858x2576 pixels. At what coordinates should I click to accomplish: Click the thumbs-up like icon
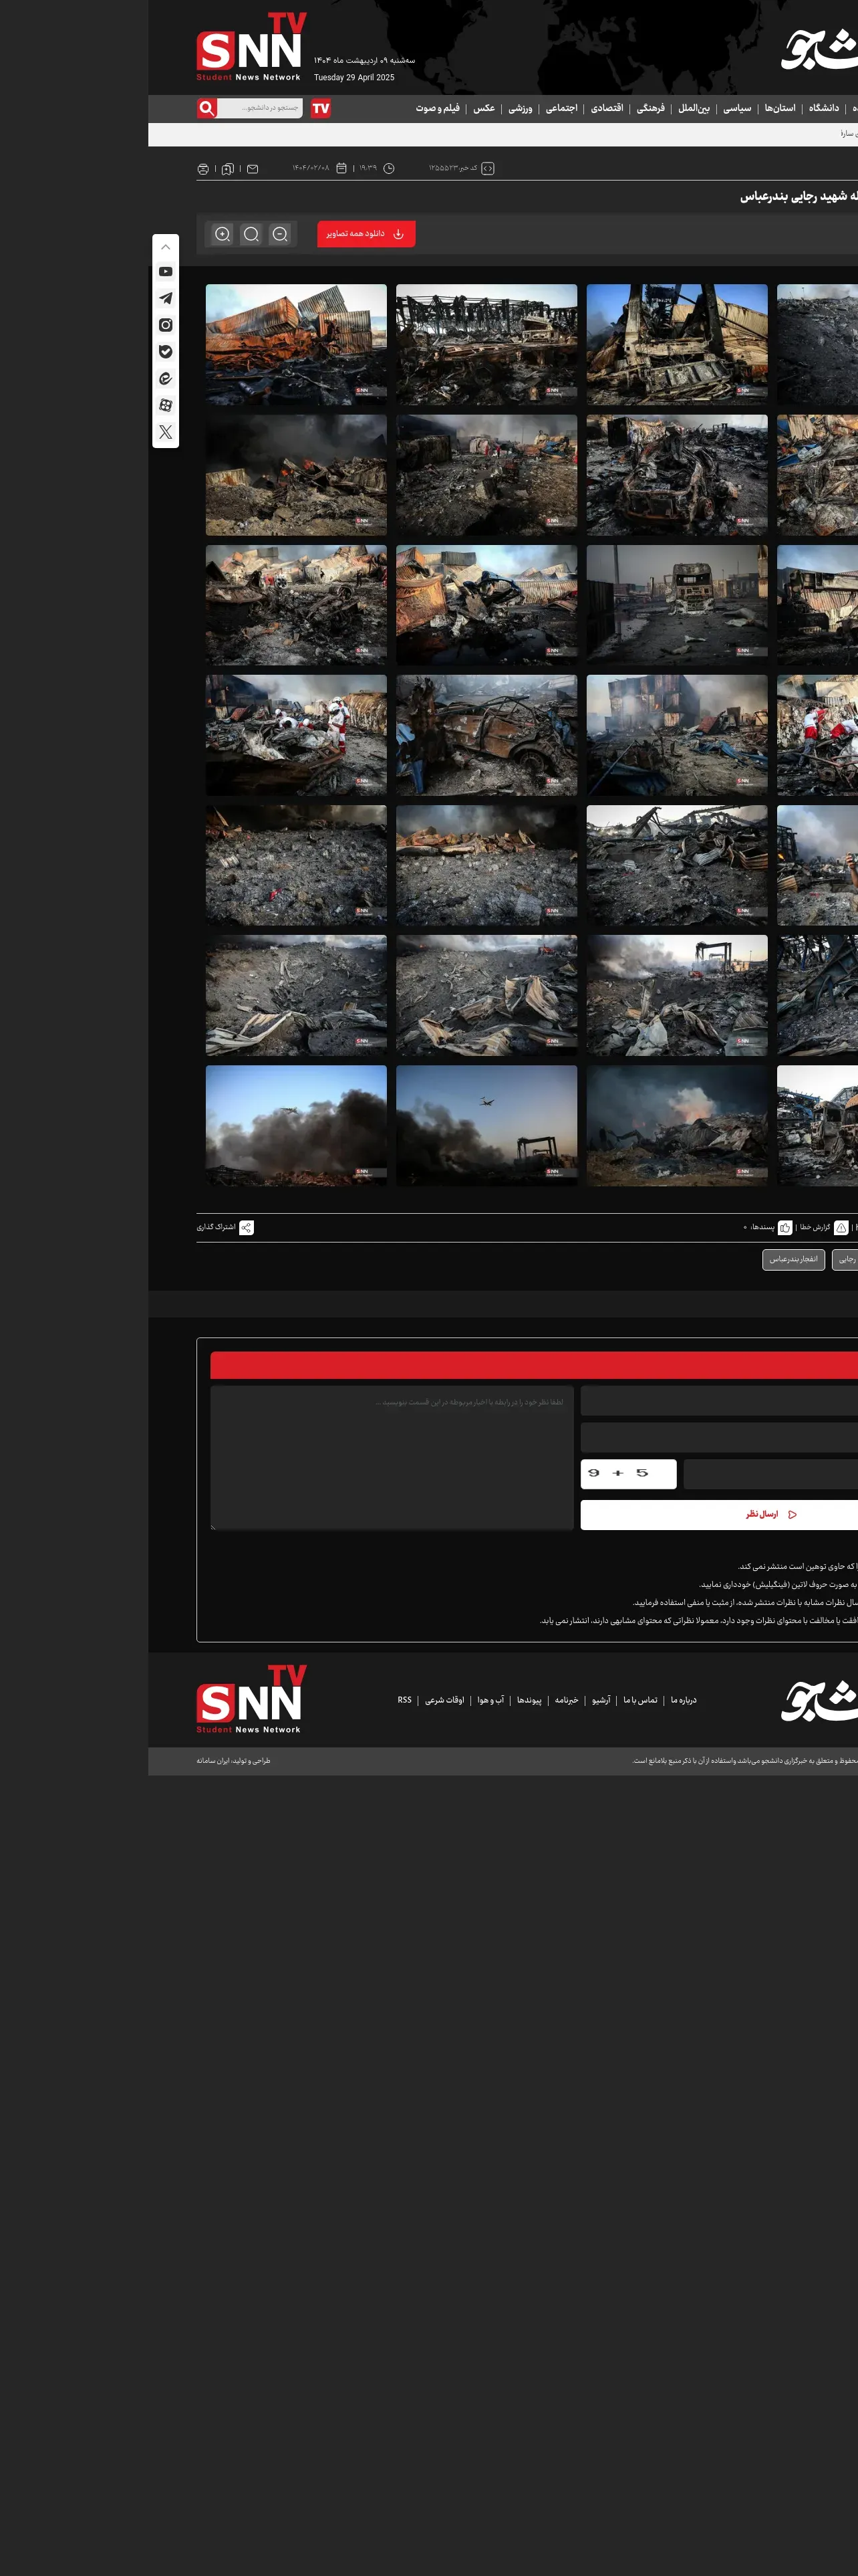[785, 1227]
